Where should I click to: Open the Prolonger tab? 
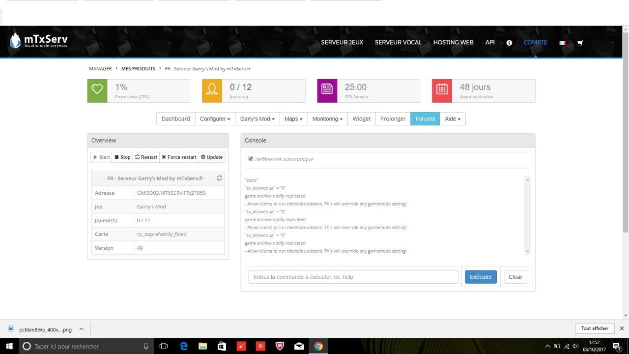pos(393,119)
